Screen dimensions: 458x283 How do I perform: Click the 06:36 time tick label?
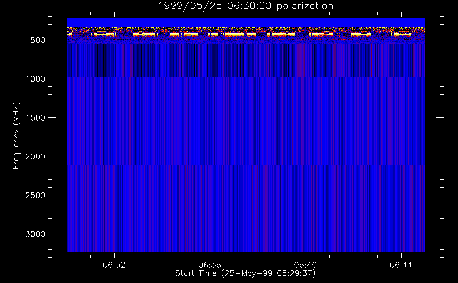(210, 265)
